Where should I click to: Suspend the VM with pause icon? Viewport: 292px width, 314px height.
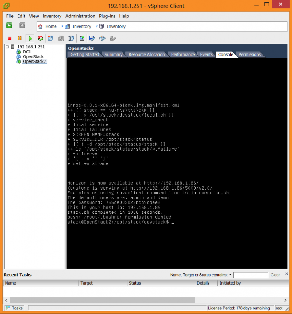pos(20,38)
